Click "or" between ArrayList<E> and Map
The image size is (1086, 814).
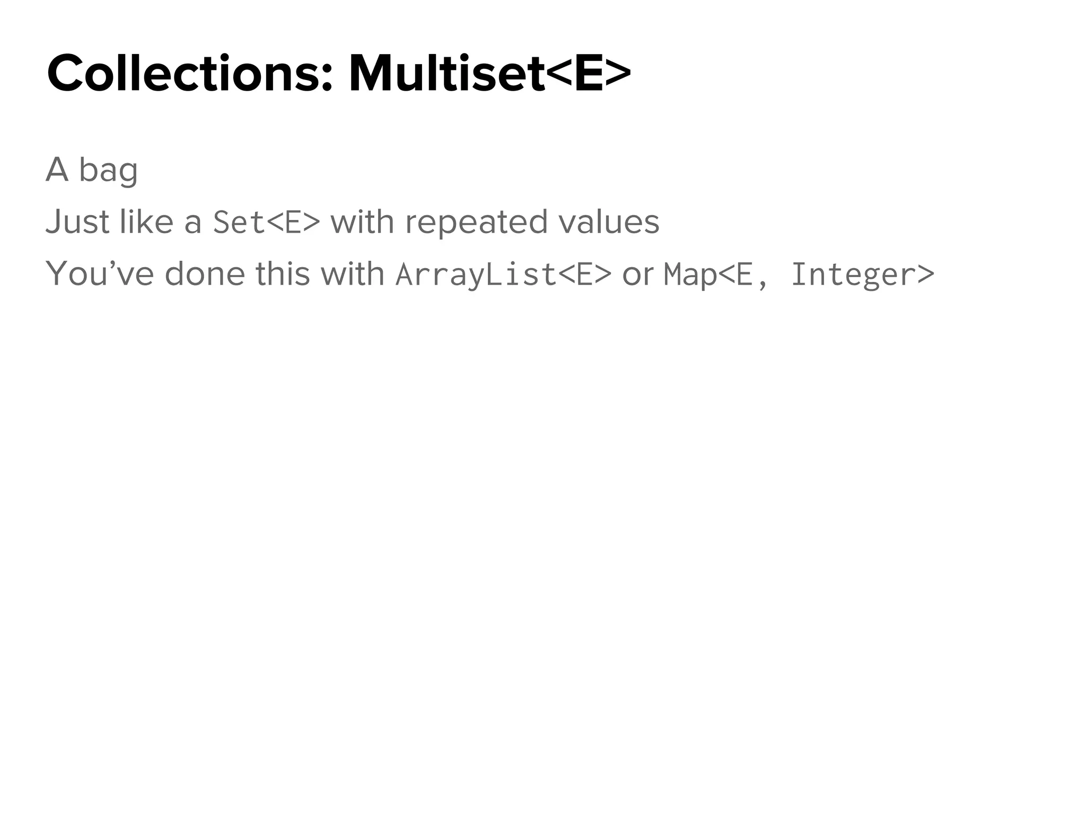click(637, 275)
